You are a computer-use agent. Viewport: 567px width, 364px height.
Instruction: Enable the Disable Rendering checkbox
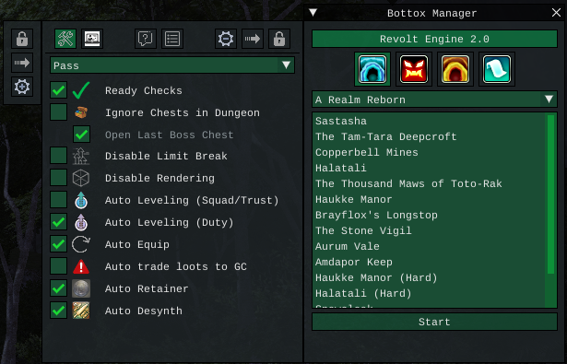click(x=59, y=178)
